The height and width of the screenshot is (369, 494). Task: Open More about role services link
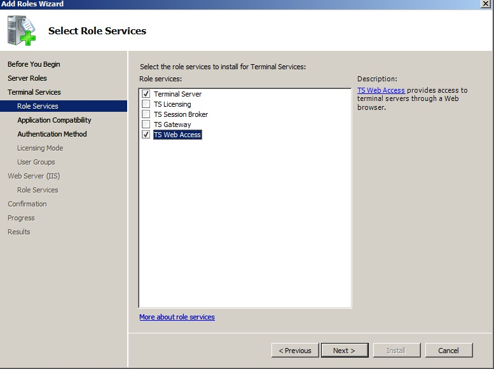click(x=177, y=317)
